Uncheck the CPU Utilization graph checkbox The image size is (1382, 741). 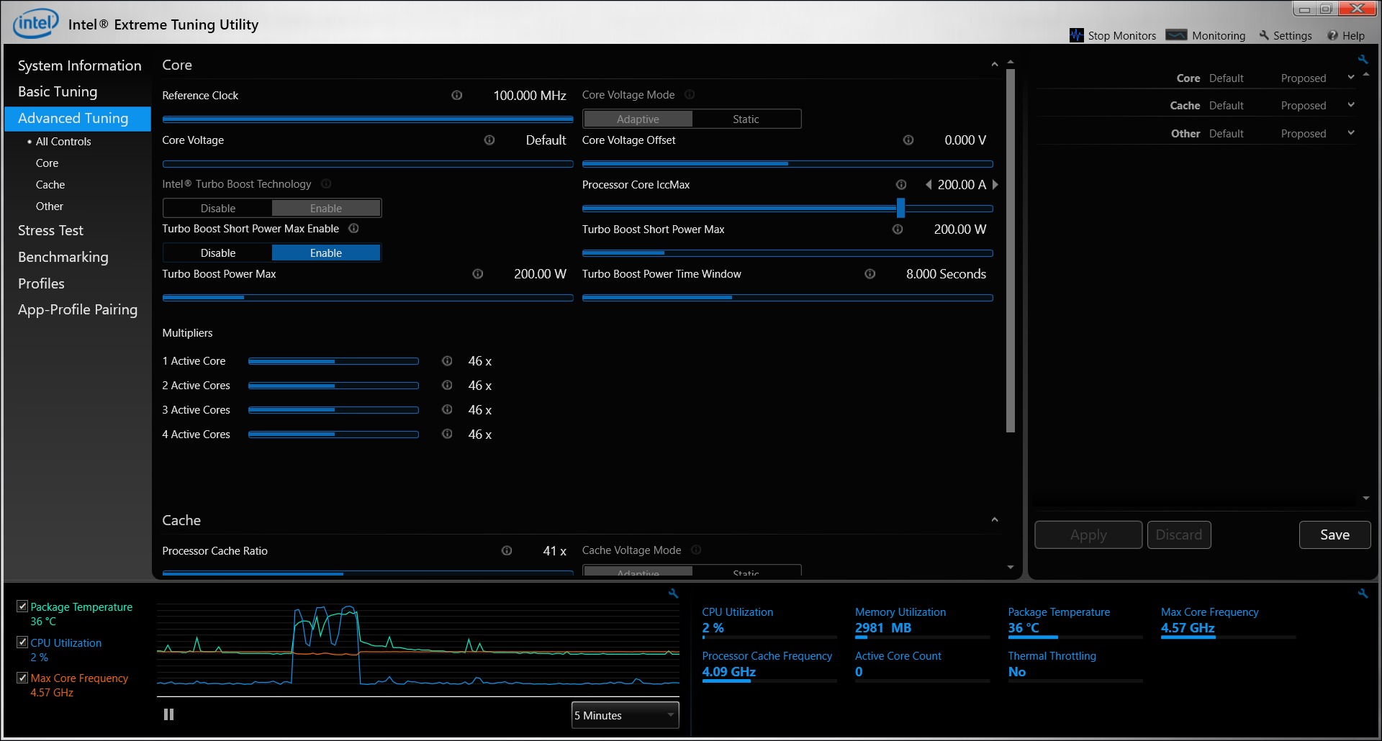coord(22,642)
